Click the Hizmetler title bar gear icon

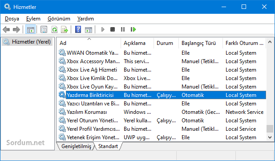point(8,7)
